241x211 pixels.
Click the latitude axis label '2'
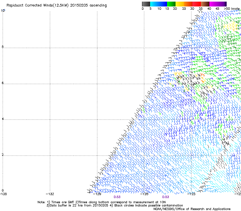(x=3, y=155)
